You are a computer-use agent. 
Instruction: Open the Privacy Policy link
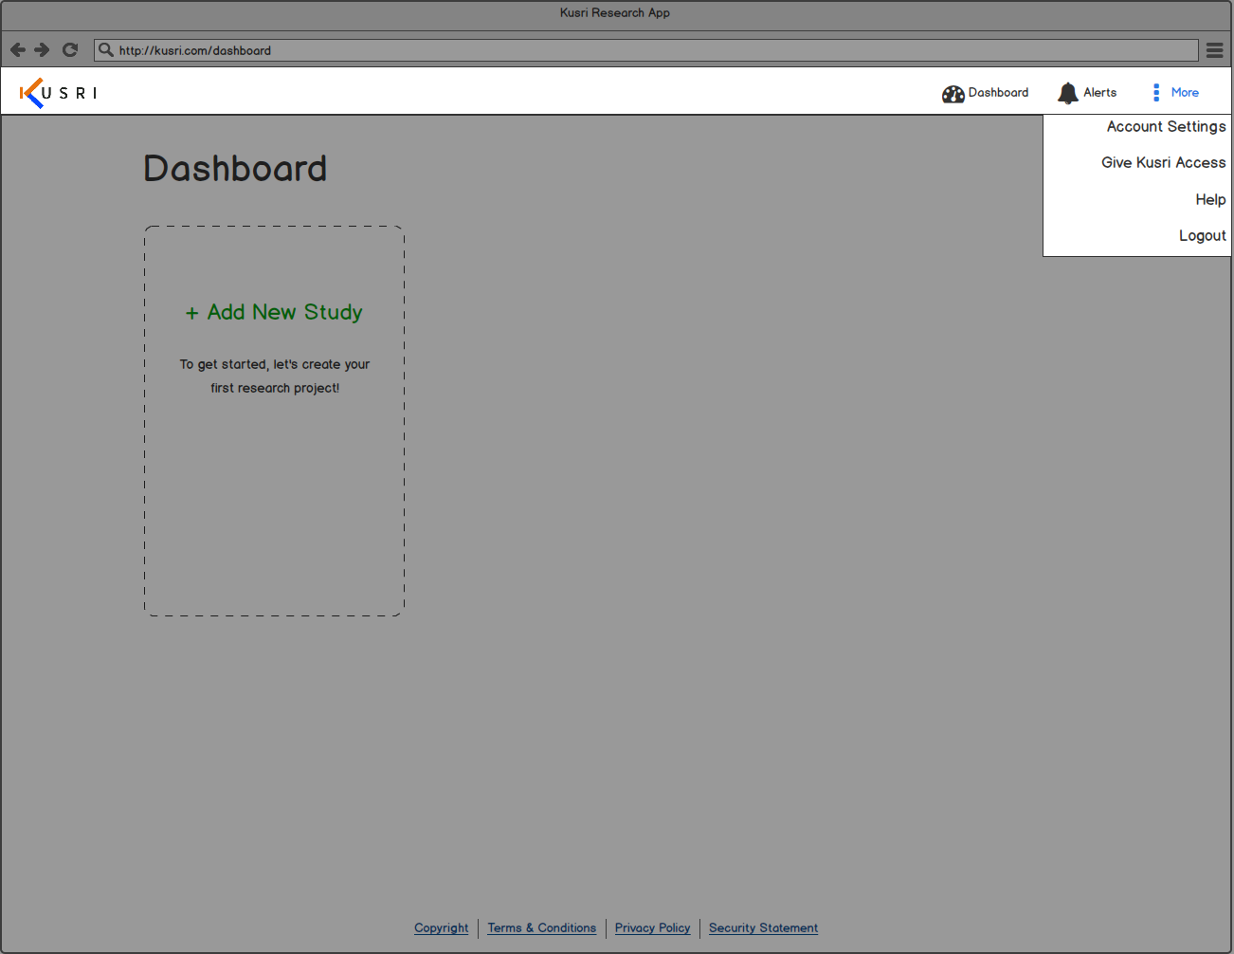tap(653, 928)
